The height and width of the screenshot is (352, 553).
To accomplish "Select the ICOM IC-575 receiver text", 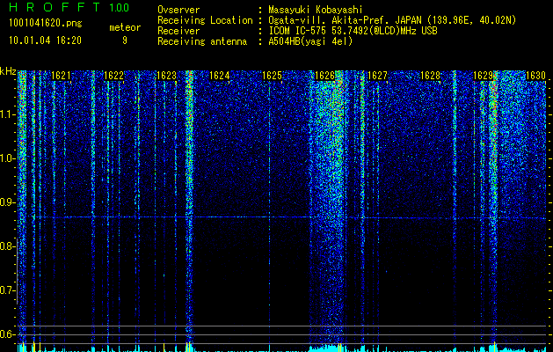I will (x=353, y=31).
